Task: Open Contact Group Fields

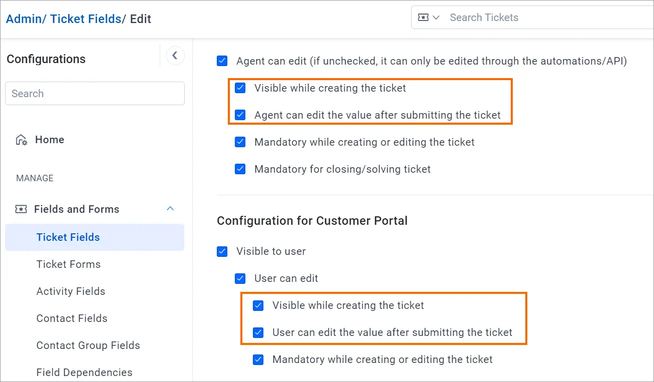Action: coord(88,345)
